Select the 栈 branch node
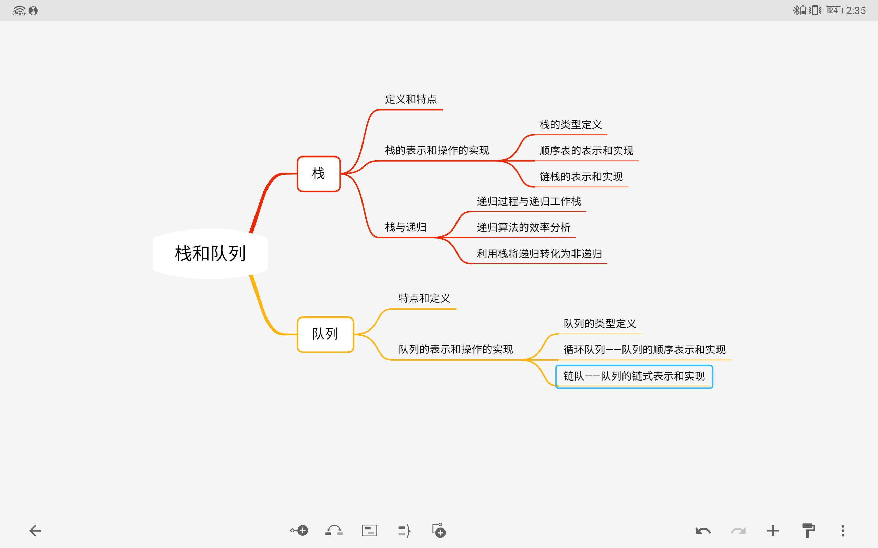The image size is (878, 548). tap(319, 174)
